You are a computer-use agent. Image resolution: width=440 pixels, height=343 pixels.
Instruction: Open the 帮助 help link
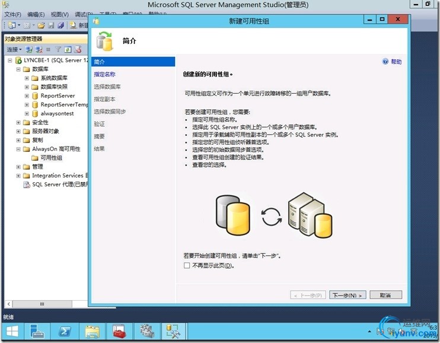point(396,62)
